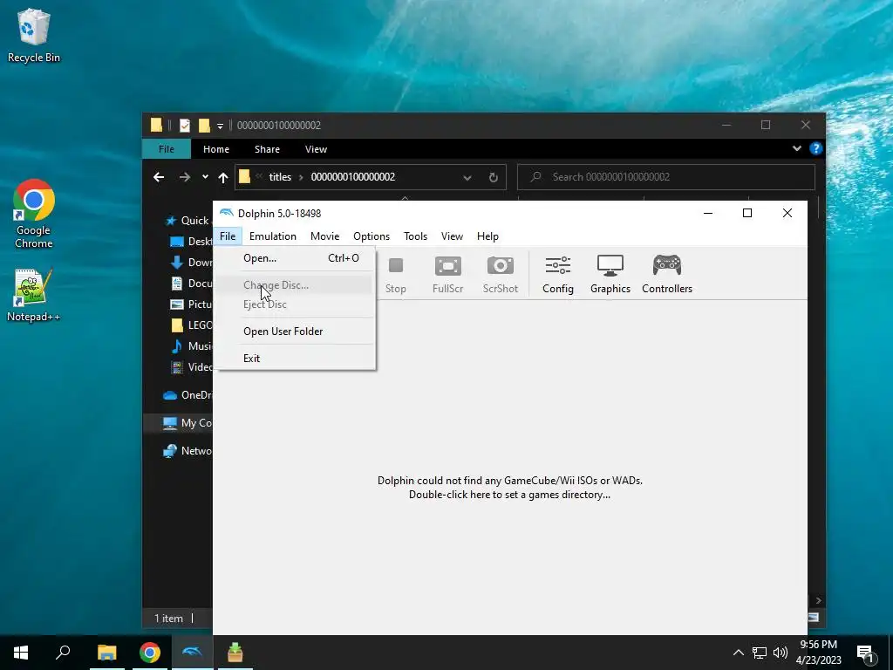Choose Exit from File menu
Viewport: 893px width, 670px height.
pos(295,358)
